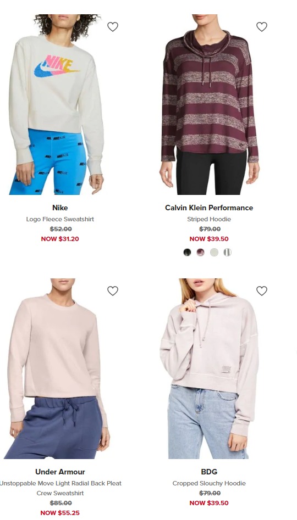Screen dimensions: 297x520
Task: Select black color swatch for Striped Hoodie
Action: (188, 253)
